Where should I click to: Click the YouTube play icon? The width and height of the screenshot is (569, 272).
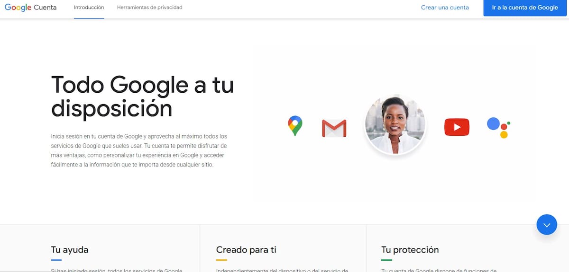(457, 127)
